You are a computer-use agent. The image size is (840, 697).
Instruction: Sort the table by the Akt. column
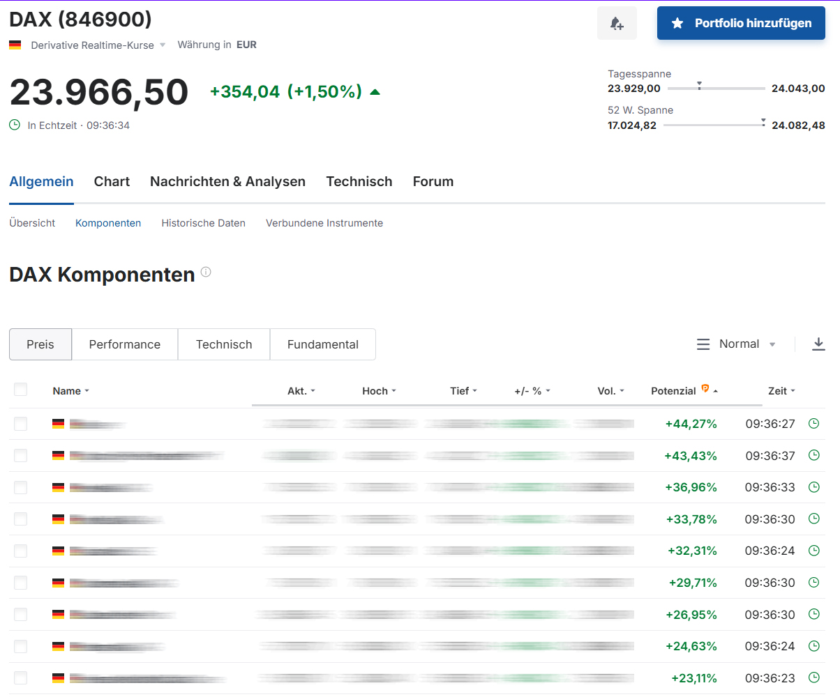[x=301, y=391]
